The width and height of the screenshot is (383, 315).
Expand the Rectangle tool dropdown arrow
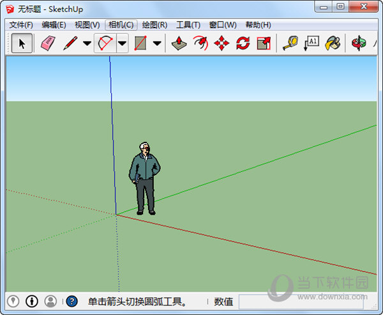[157, 43]
